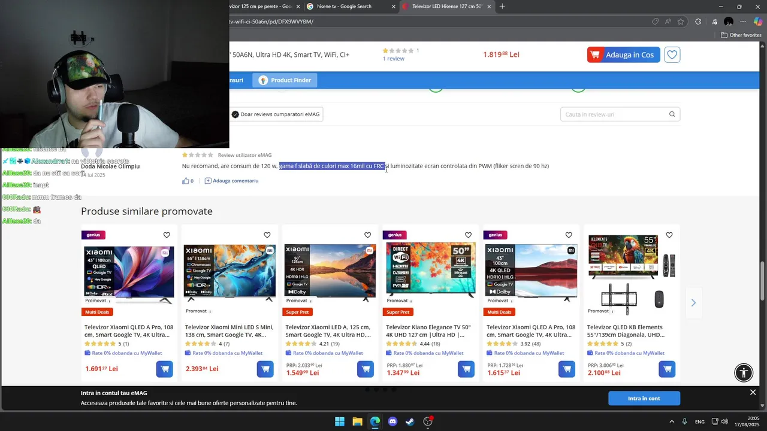Open Discord from taskbar

pos(392,421)
